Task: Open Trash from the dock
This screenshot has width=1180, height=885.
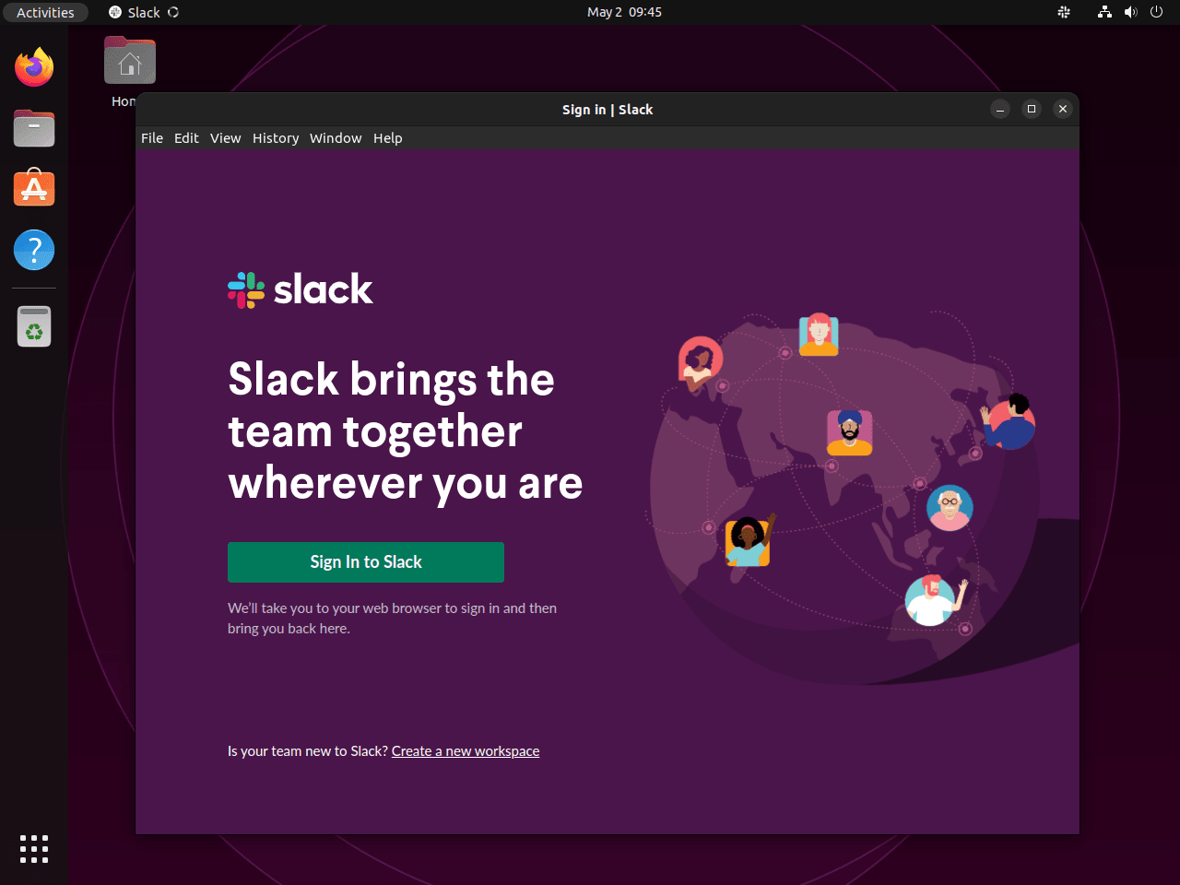Action: [34, 326]
